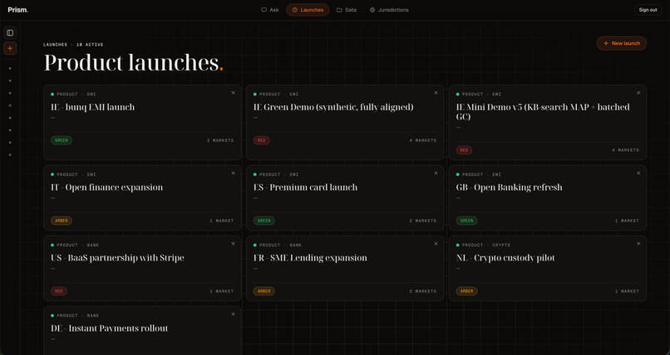Switch to the Data tab
This screenshot has height=355, width=670.
pyautogui.click(x=347, y=10)
